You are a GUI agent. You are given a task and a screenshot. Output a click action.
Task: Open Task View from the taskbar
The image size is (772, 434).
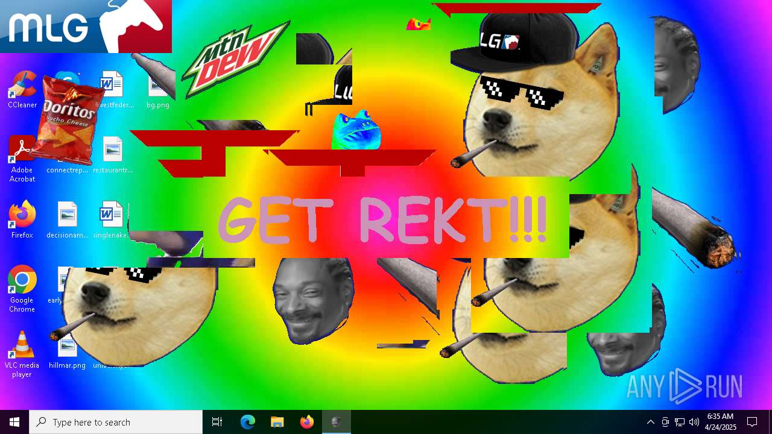pyautogui.click(x=217, y=422)
